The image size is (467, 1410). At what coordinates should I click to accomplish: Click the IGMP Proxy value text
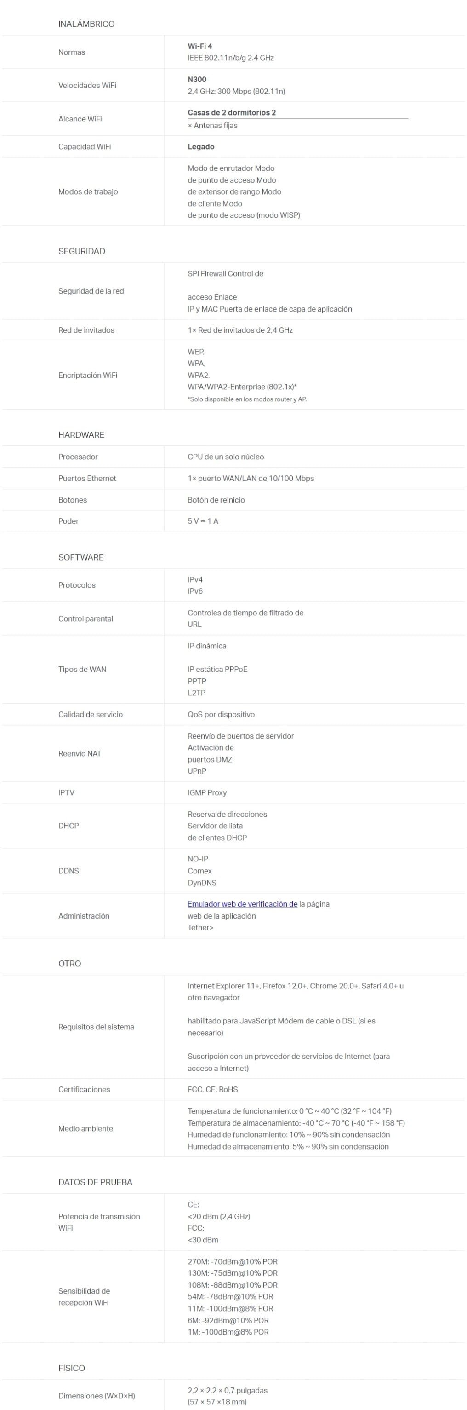pos(207,792)
